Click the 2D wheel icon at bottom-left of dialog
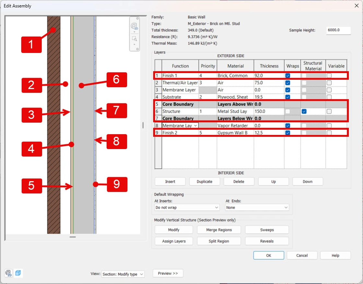Image resolution: width=363 pixels, height=284 pixels. (x=9, y=273)
